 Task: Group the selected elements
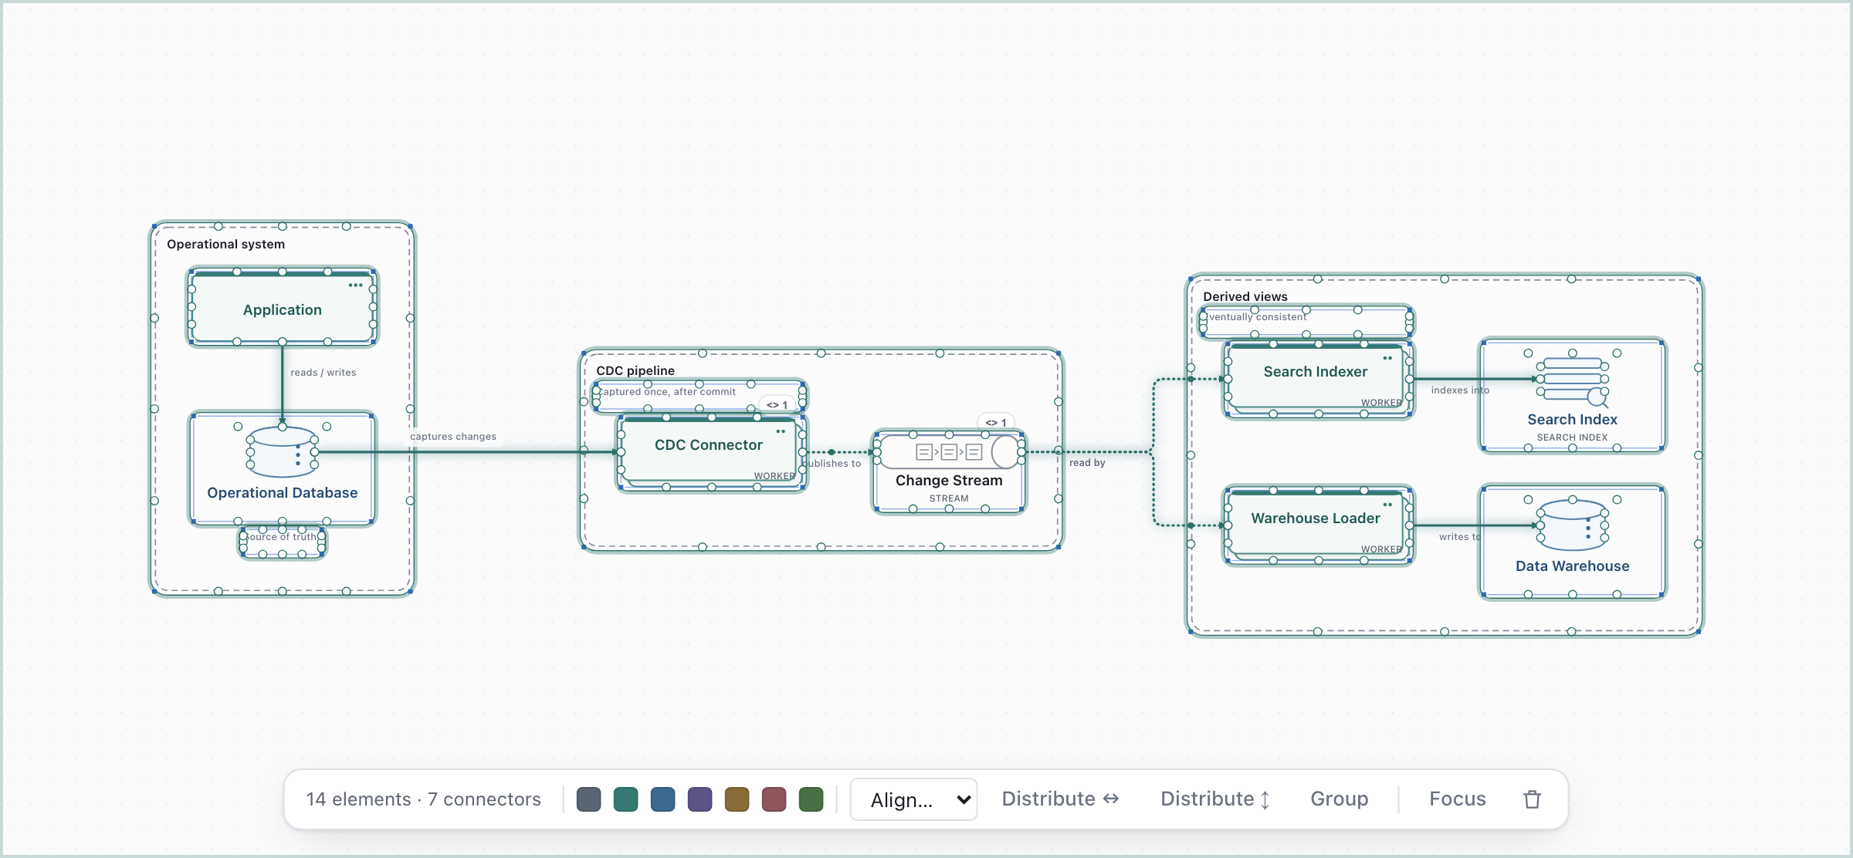(x=1339, y=799)
